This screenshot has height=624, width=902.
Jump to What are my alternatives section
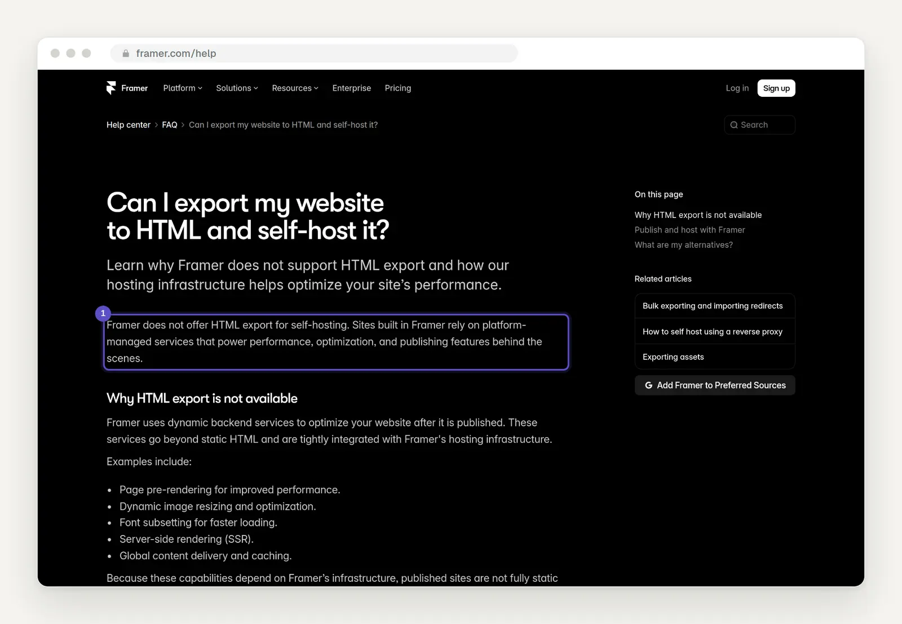tap(684, 245)
